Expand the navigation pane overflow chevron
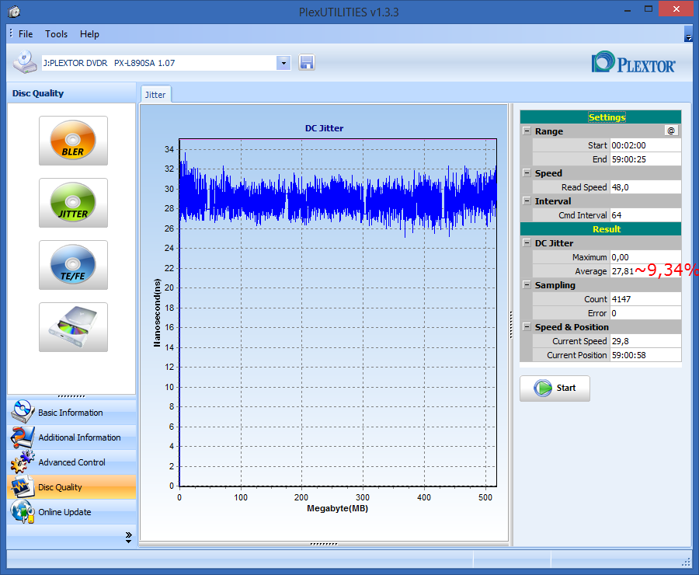 coord(128,537)
